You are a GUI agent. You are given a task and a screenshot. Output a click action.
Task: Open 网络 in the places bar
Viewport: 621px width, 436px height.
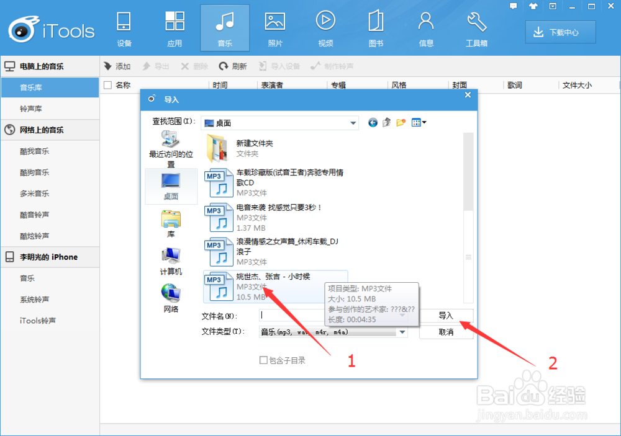[171, 298]
